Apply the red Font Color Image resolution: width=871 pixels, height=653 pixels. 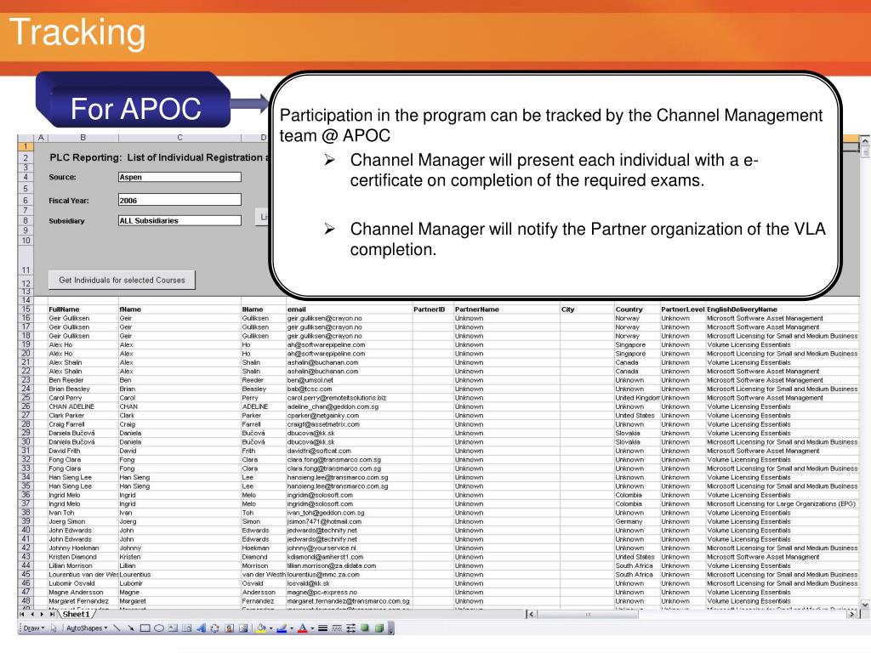click(302, 628)
